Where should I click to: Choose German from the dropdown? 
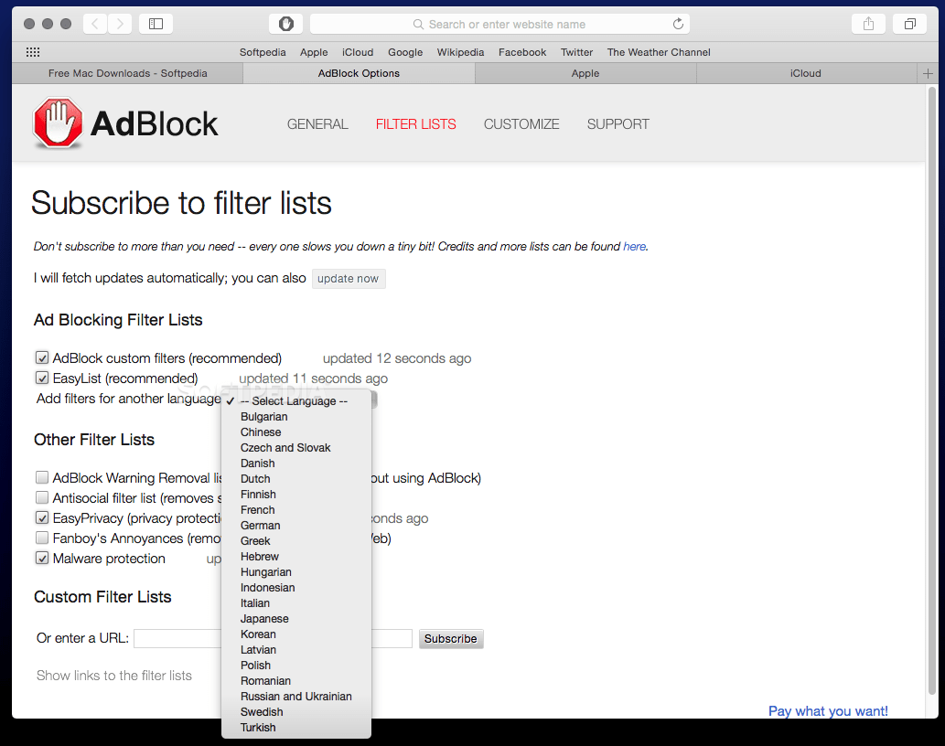(296, 526)
